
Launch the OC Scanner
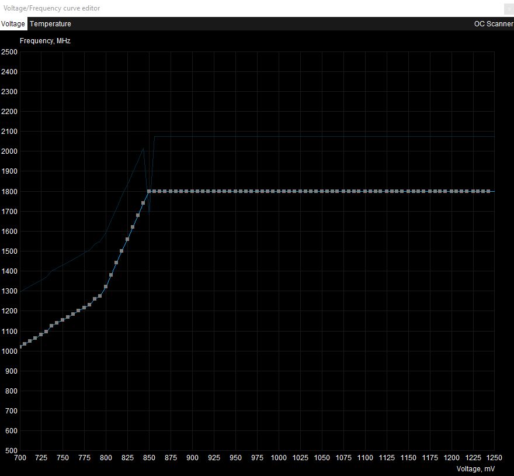[x=494, y=23]
